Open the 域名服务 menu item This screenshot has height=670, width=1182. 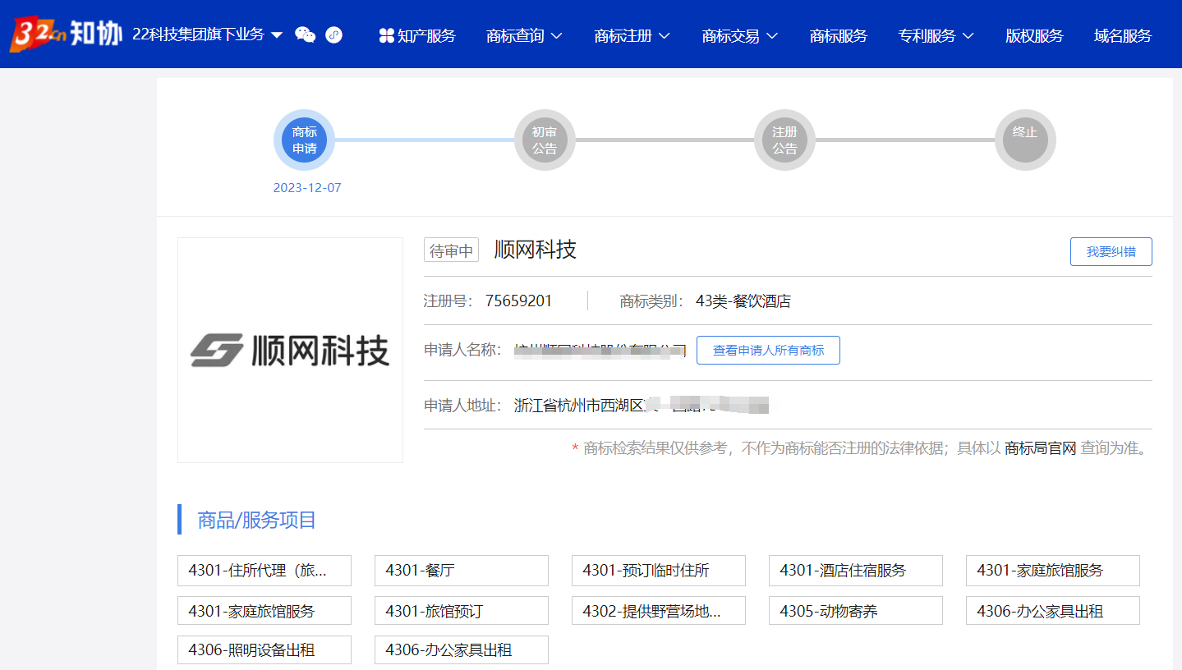(1123, 35)
